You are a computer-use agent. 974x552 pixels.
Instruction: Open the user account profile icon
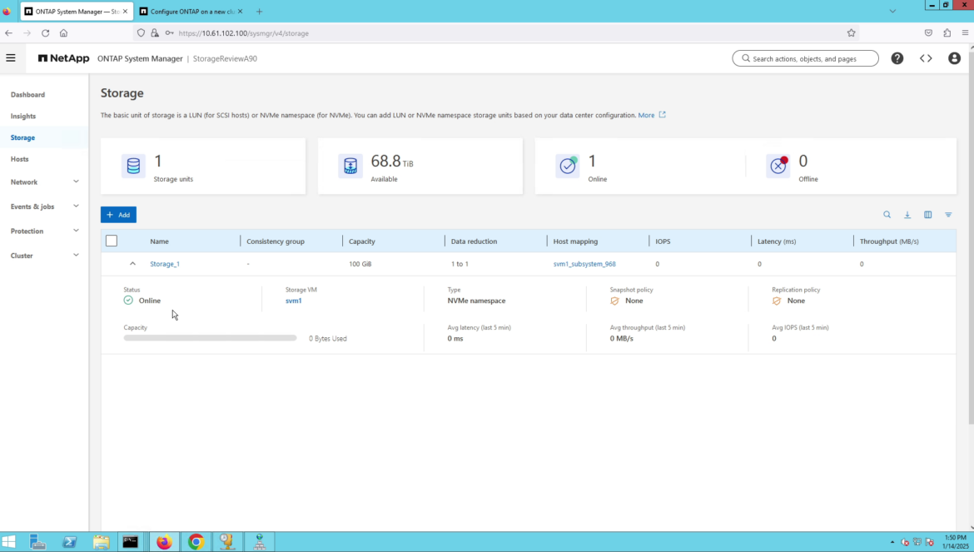click(x=954, y=58)
